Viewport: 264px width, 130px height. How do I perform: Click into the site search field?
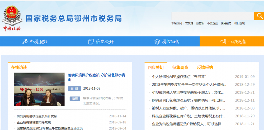coord(213,16)
